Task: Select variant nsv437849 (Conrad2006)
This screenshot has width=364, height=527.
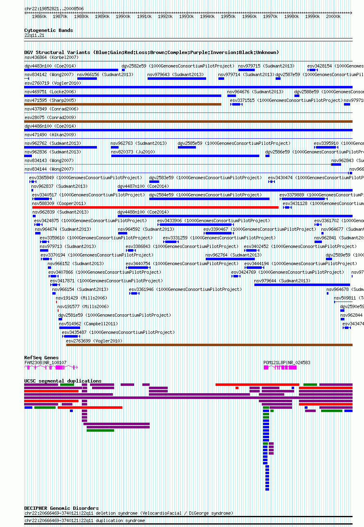Action: [52, 109]
